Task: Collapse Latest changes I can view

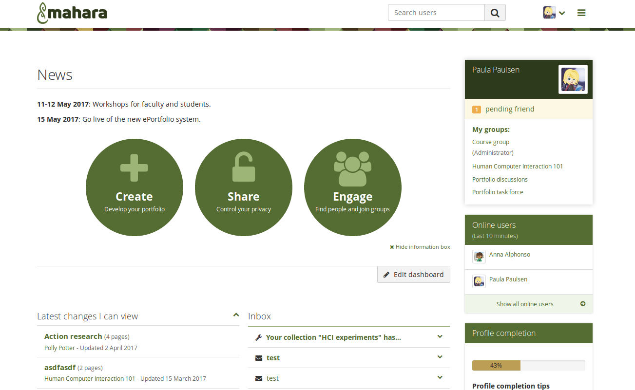Action: click(x=236, y=315)
